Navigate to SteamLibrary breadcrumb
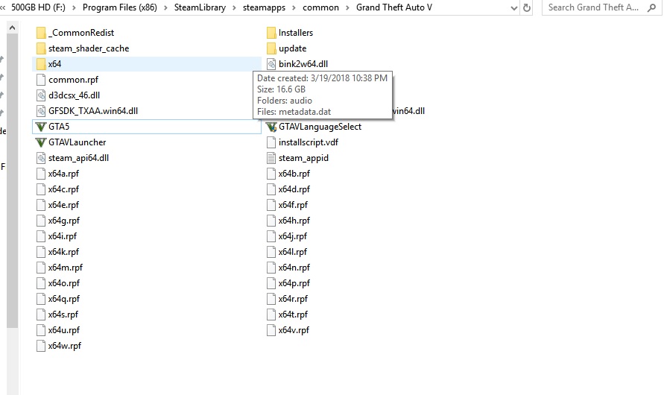 (200, 7)
